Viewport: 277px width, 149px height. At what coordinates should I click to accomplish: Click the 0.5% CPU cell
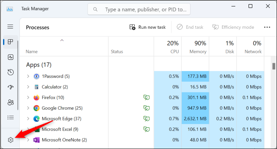pyautogui.click(x=168, y=76)
